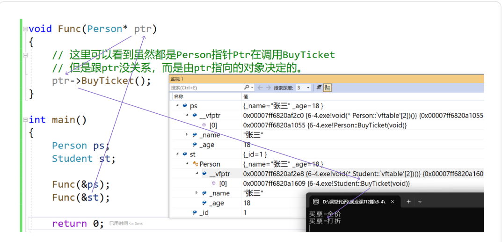Click the 名称 column header
This screenshot has width=502, height=242.
(x=178, y=96)
